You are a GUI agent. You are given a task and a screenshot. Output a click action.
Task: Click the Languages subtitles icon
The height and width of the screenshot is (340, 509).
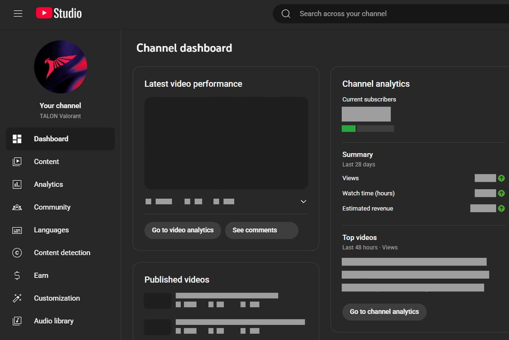point(17,230)
